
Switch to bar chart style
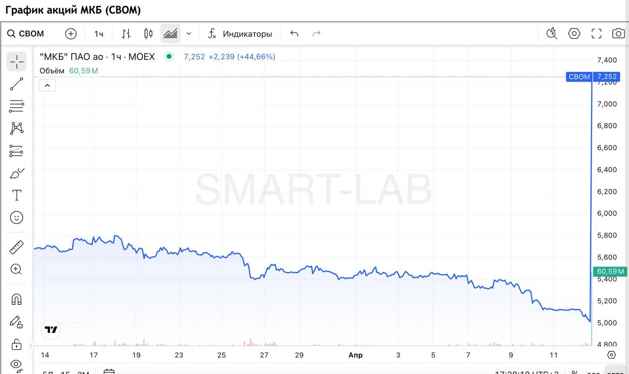click(126, 34)
